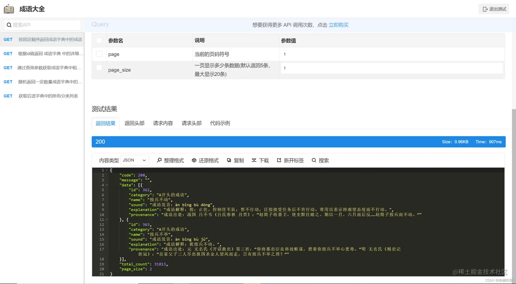Click the 说明 column header
This screenshot has width=516, height=284.
pyautogui.click(x=200, y=40)
